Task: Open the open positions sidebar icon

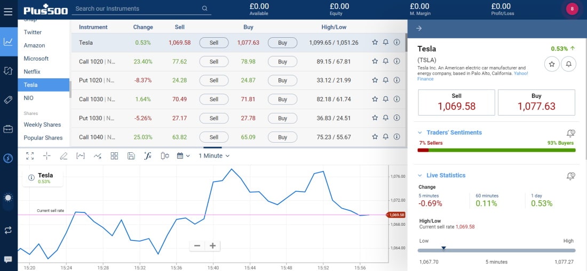Action: pos(8,71)
